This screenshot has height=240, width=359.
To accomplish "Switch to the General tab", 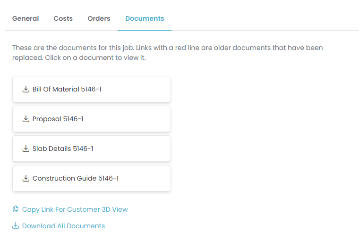I will (26, 18).
